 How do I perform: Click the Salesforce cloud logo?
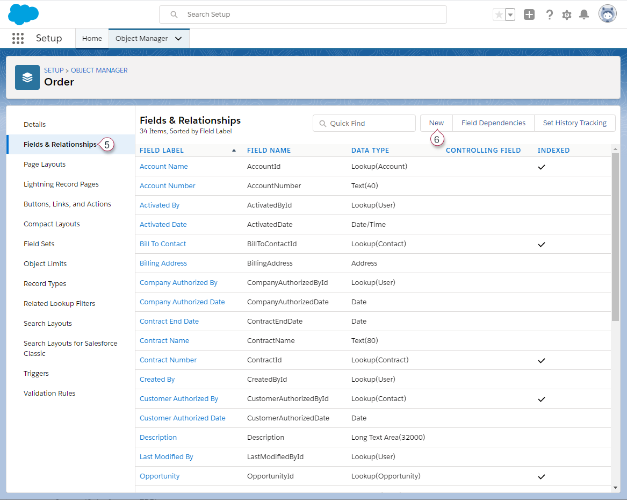click(23, 14)
